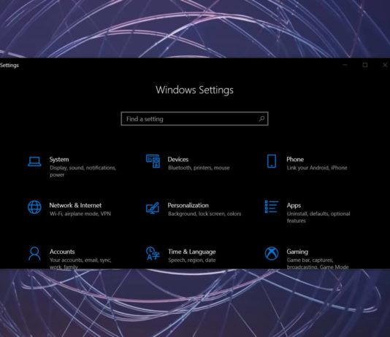Click 'Your accounts, email, sync' description
Viewport: 390px width, 337px height.
[80, 260]
